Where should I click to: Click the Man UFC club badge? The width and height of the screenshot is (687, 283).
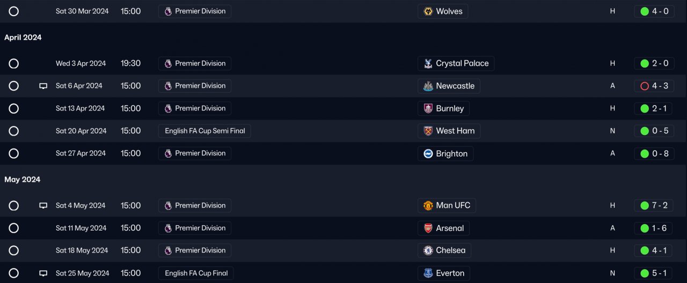click(428, 205)
